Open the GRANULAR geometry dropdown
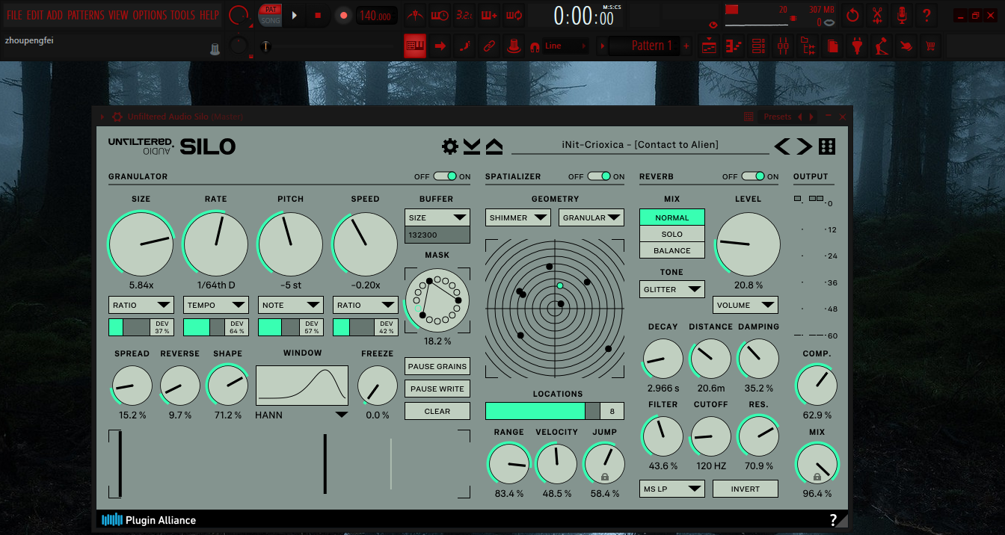1005x535 pixels. (591, 217)
